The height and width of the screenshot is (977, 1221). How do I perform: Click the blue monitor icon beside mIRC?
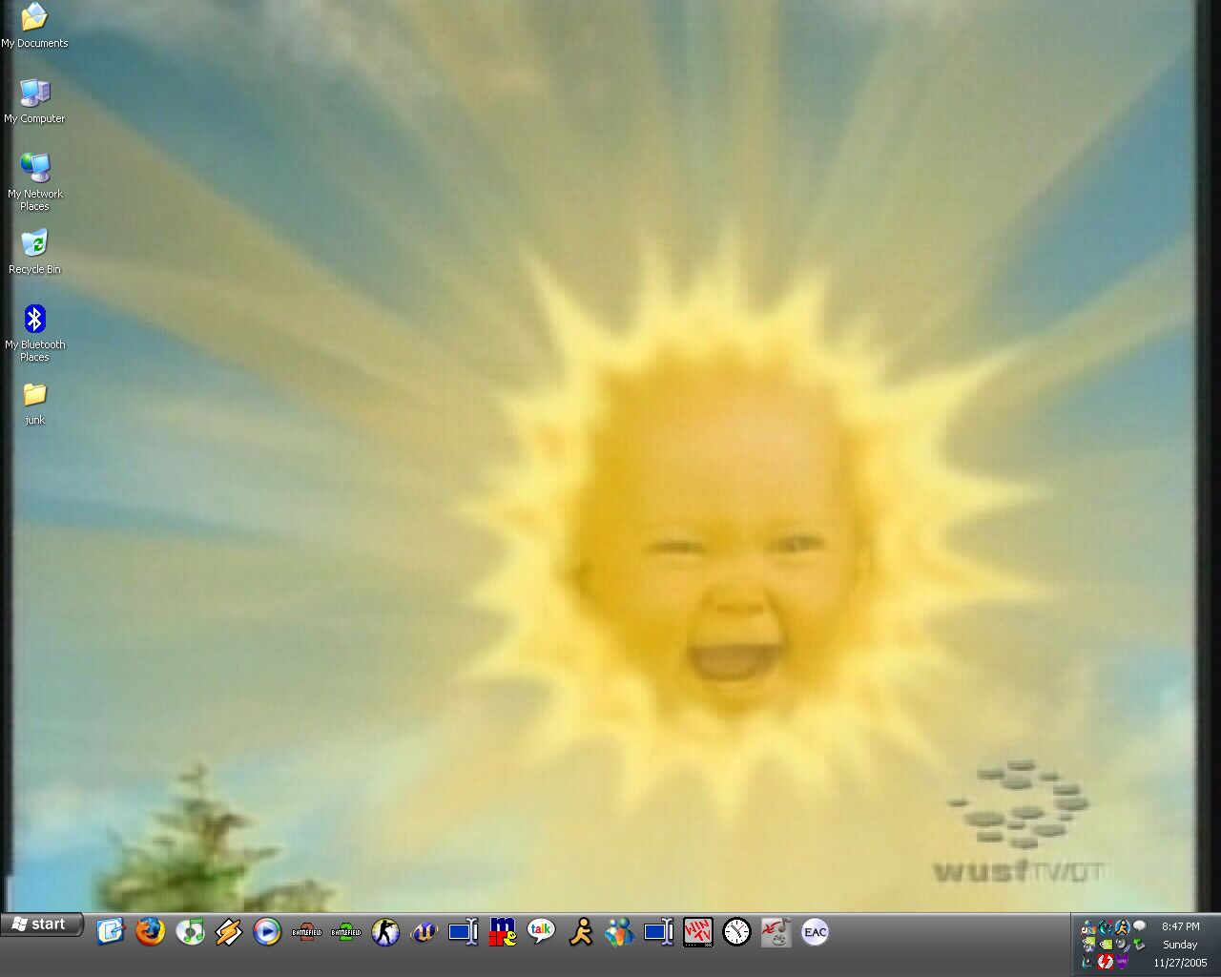point(463,931)
